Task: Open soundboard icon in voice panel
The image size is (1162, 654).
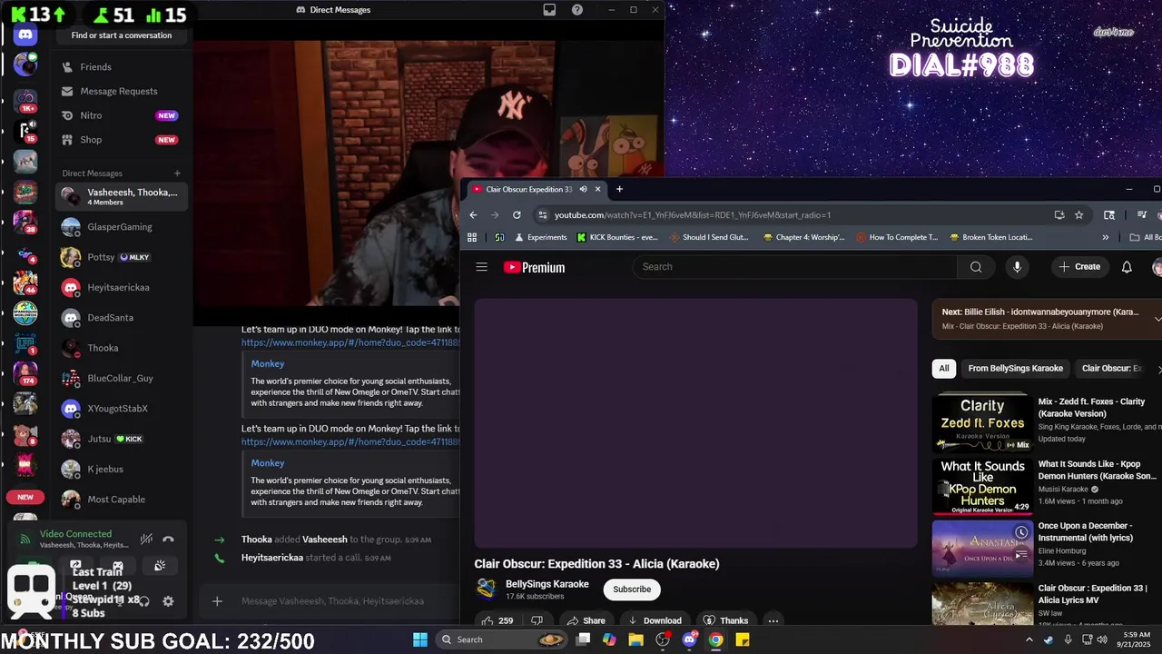Action: (160, 566)
